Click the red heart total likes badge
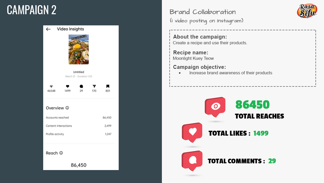This screenshot has height=183, width=324. point(192,132)
